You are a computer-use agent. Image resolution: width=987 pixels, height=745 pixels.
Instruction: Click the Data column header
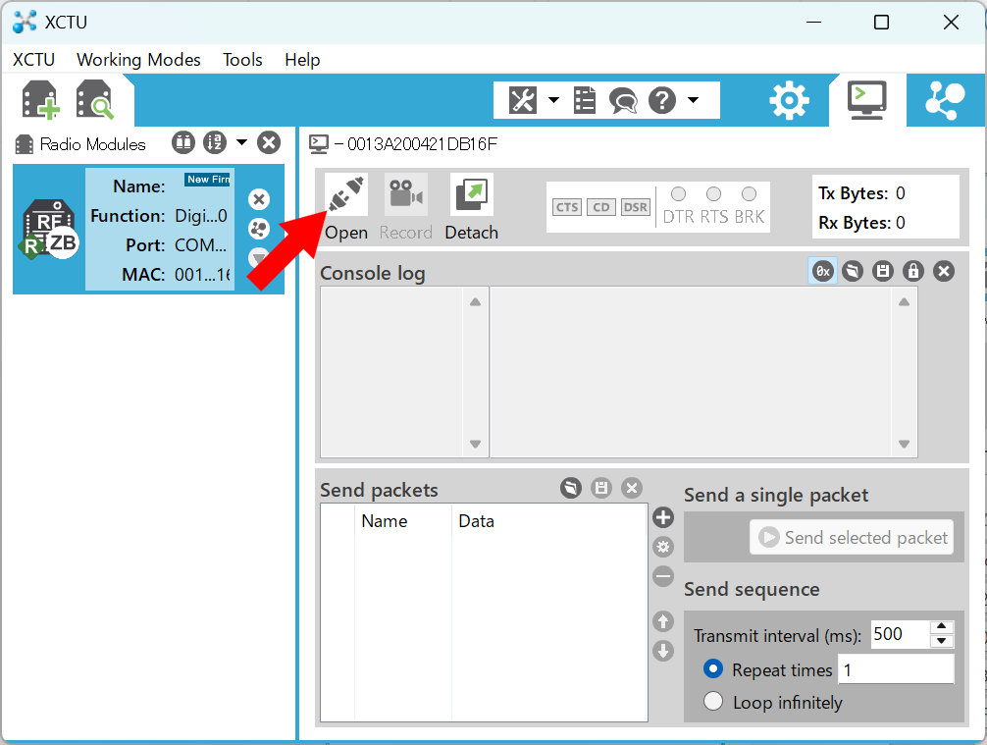(x=548, y=521)
